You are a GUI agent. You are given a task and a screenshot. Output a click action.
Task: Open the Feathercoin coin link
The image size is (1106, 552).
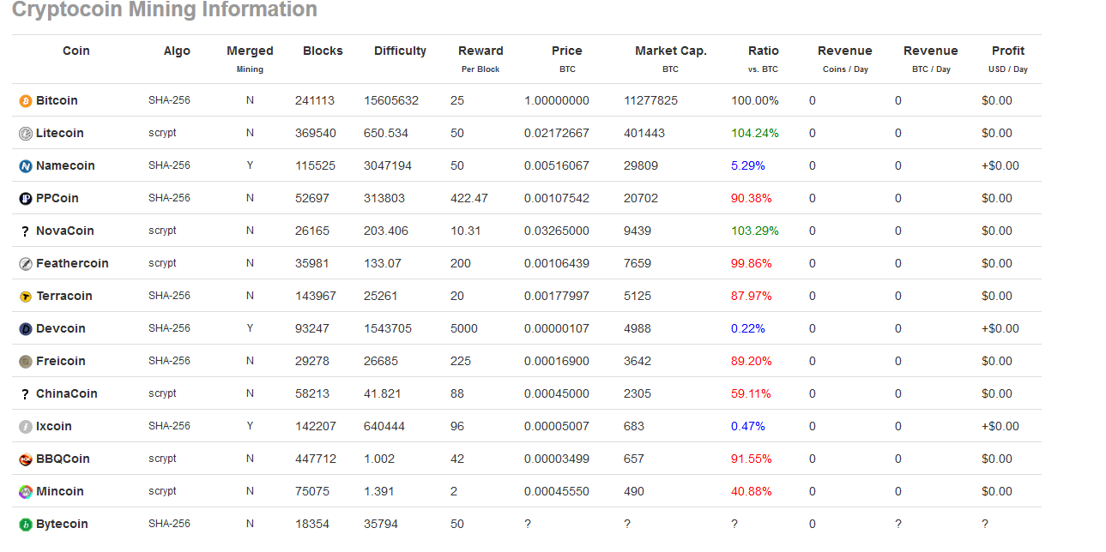(72, 263)
